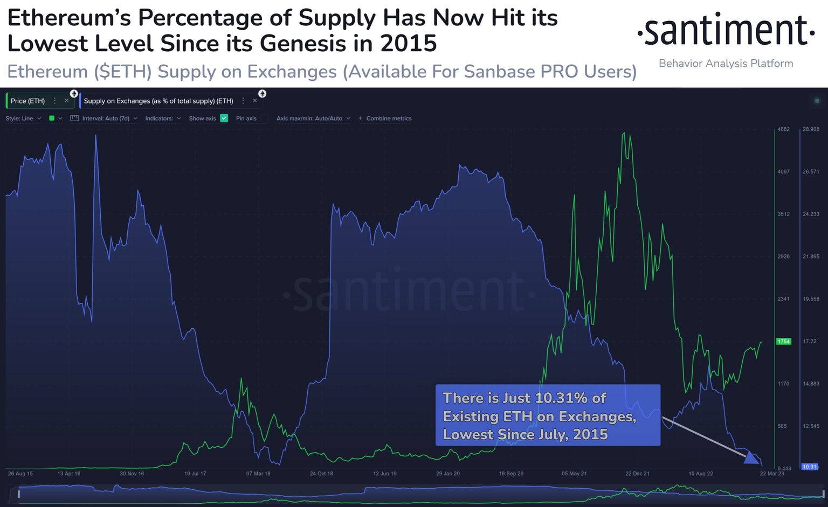Viewport: 828px width, 507px height.
Task: Click the green status dot at top right
Action: [817, 101]
